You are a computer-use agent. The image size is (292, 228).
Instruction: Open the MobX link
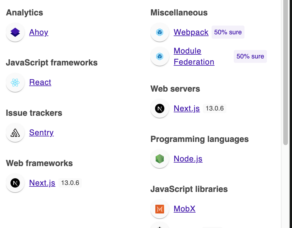[x=184, y=209]
